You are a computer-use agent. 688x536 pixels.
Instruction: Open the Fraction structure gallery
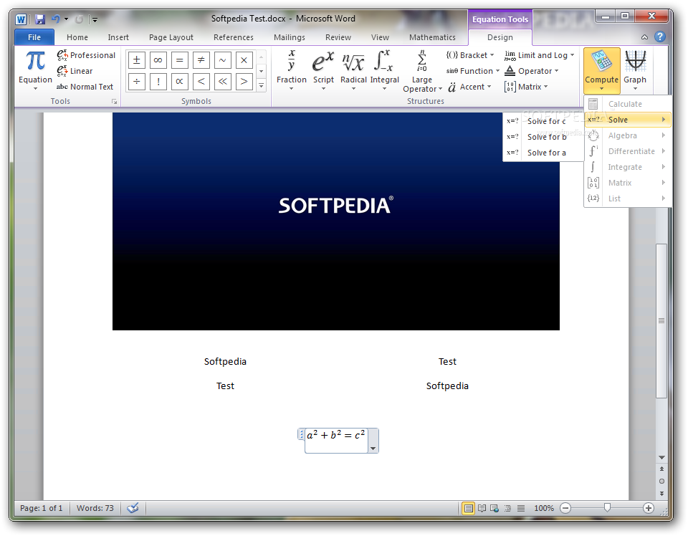coord(292,70)
